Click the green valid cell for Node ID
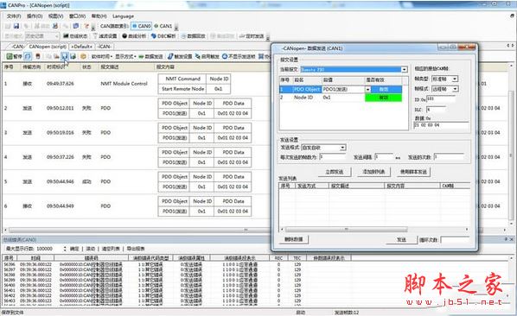The image size is (517, 316). pos(384,98)
